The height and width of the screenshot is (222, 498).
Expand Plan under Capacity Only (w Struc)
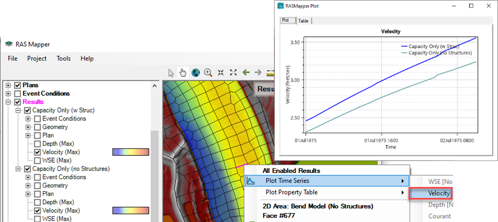pyautogui.click(x=28, y=135)
